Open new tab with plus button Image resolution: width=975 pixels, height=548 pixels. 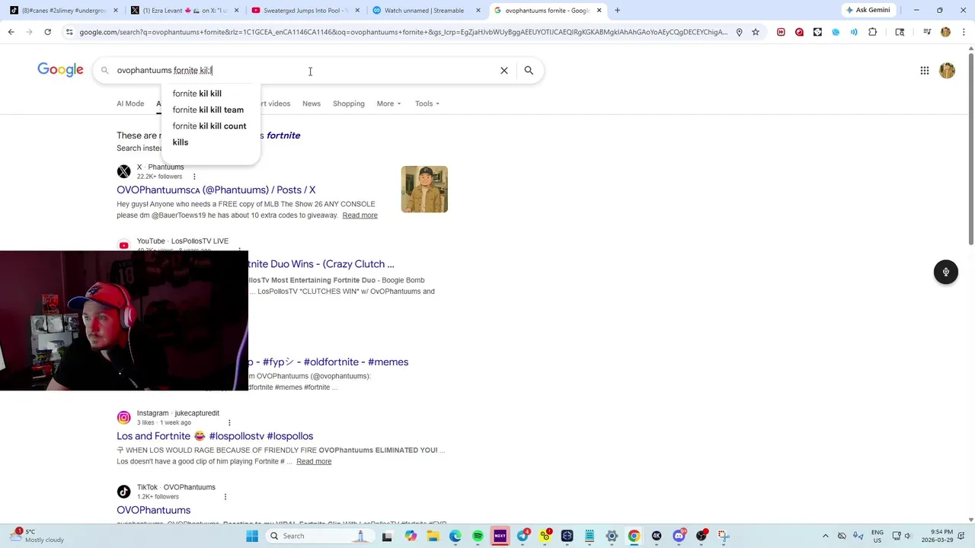[617, 10]
